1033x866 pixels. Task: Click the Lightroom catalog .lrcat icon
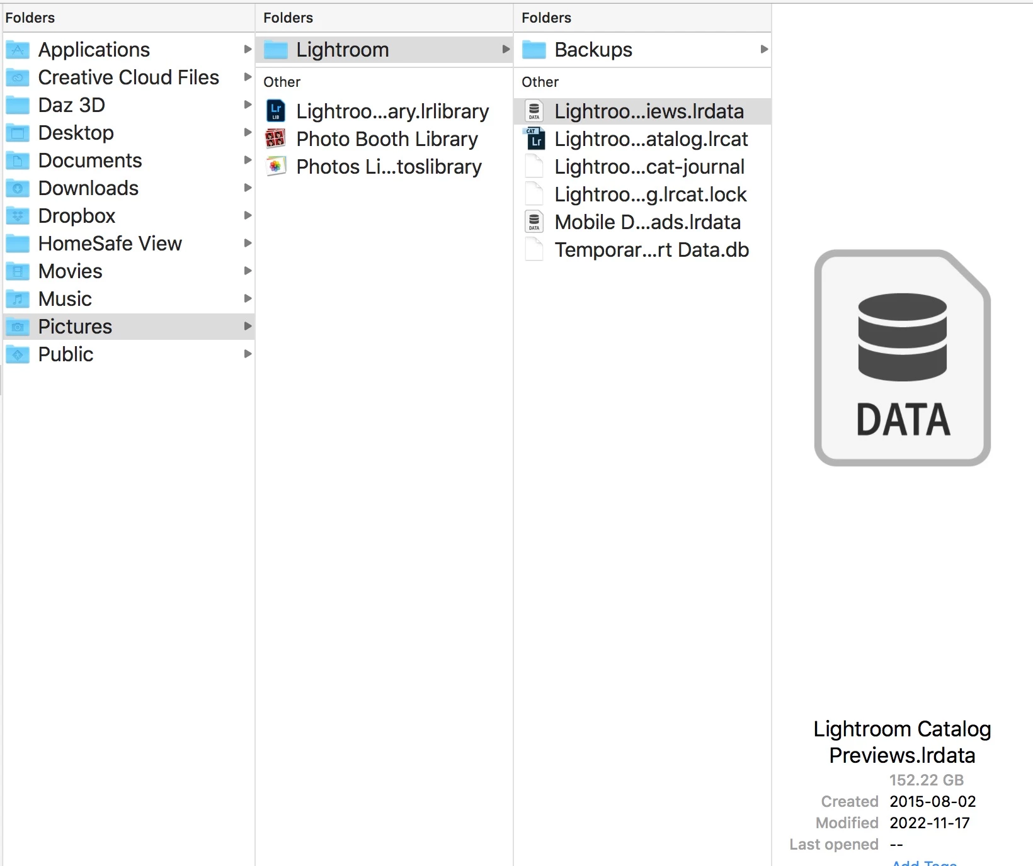pyautogui.click(x=534, y=139)
